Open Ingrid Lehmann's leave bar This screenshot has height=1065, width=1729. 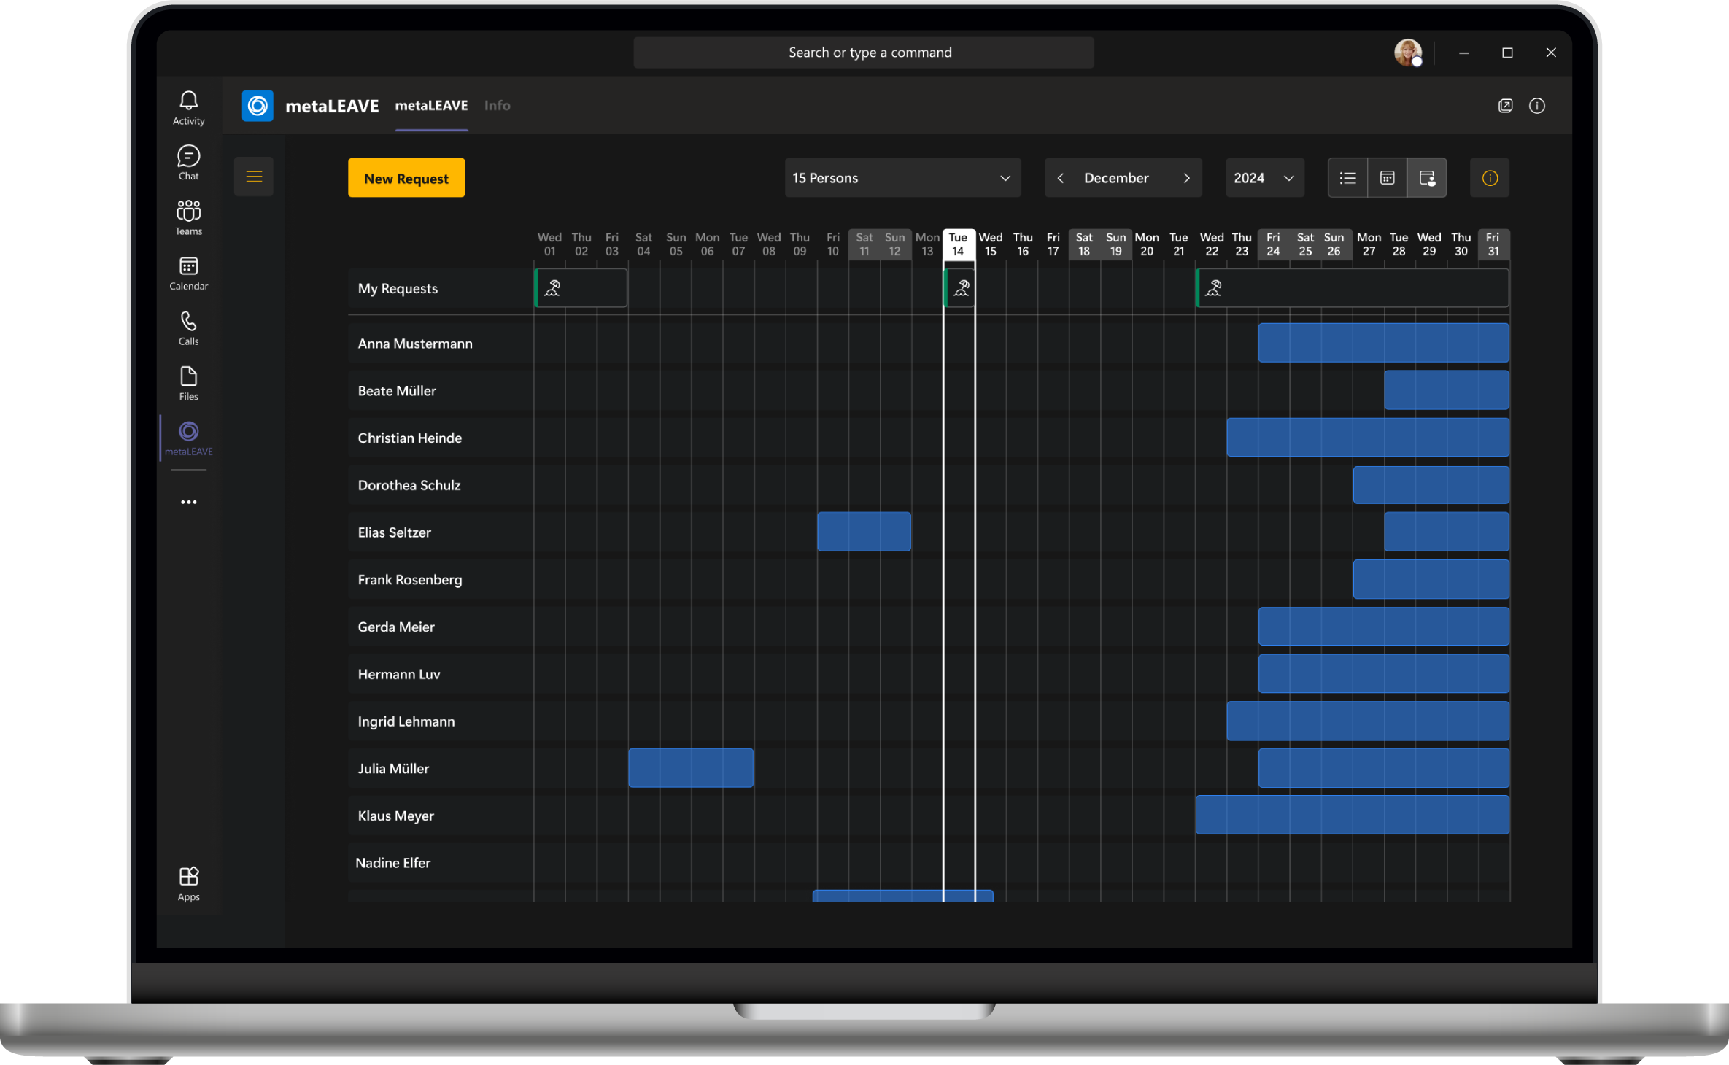[1368, 721]
